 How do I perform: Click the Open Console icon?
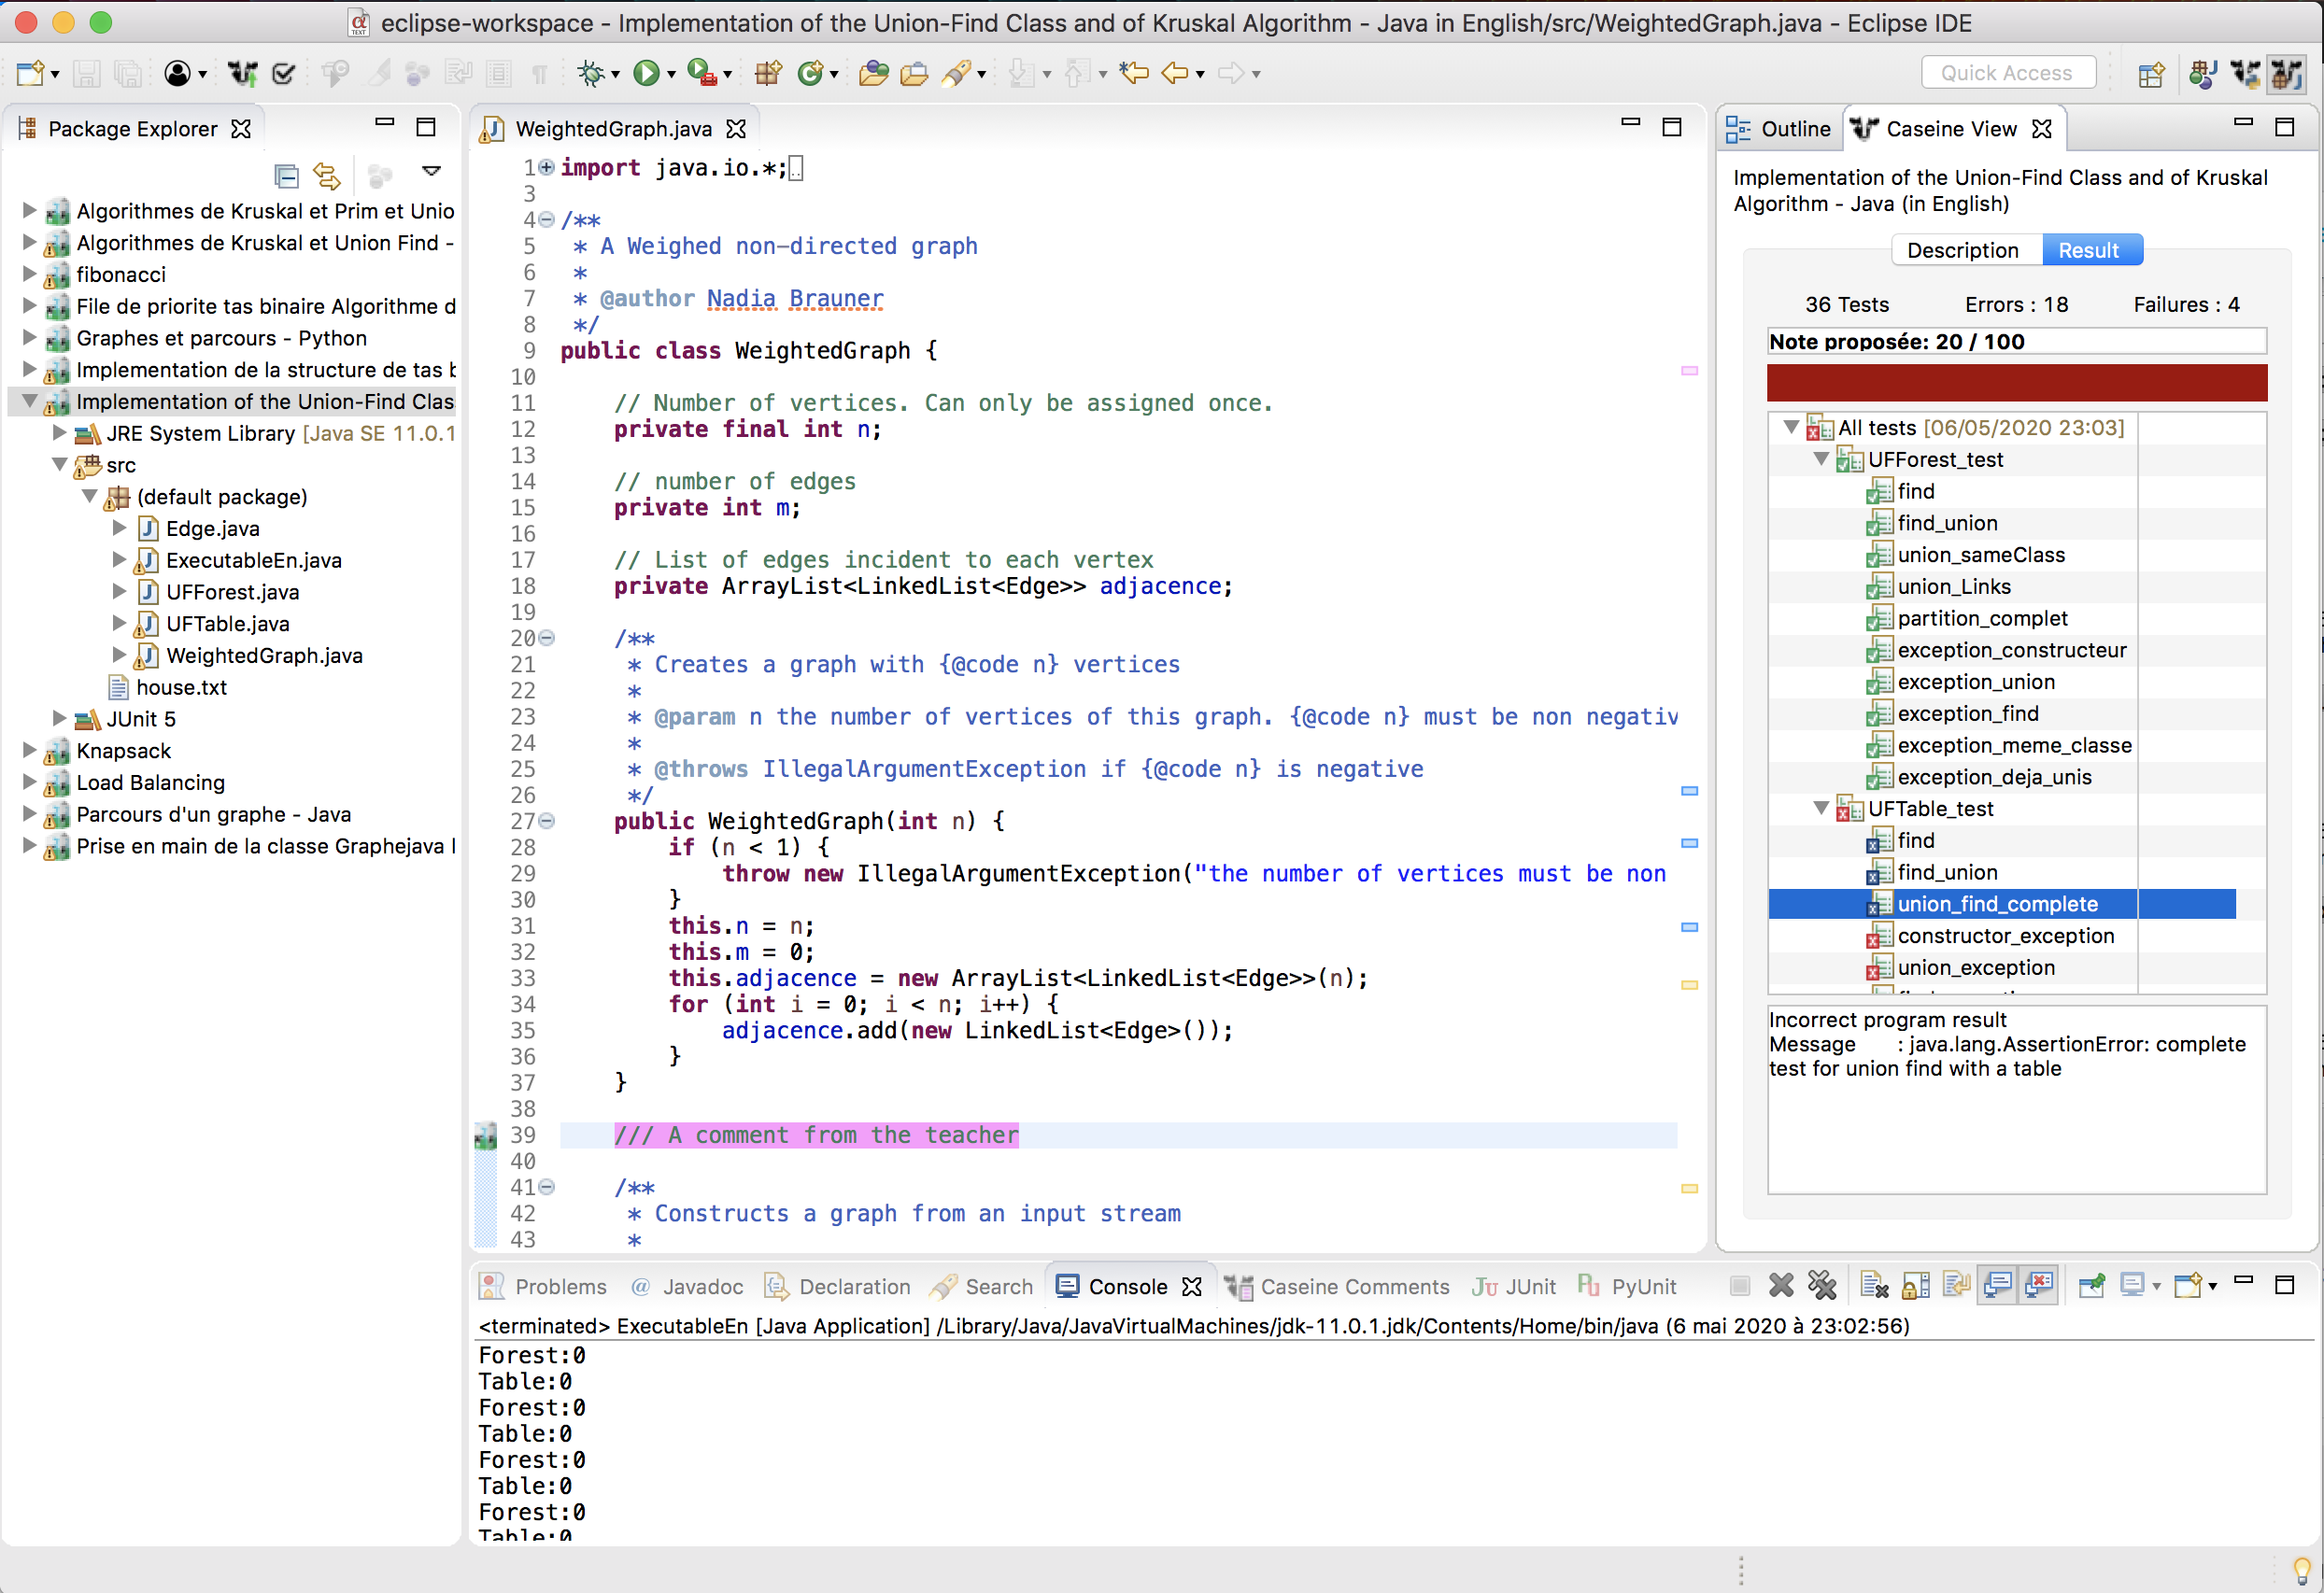2188,1285
